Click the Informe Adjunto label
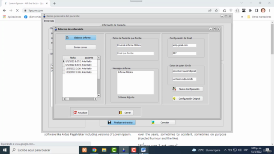274x154 pixels. 126,97
